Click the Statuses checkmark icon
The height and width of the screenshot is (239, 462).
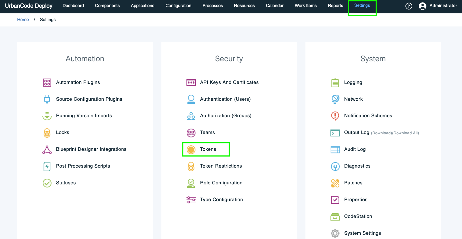click(47, 183)
